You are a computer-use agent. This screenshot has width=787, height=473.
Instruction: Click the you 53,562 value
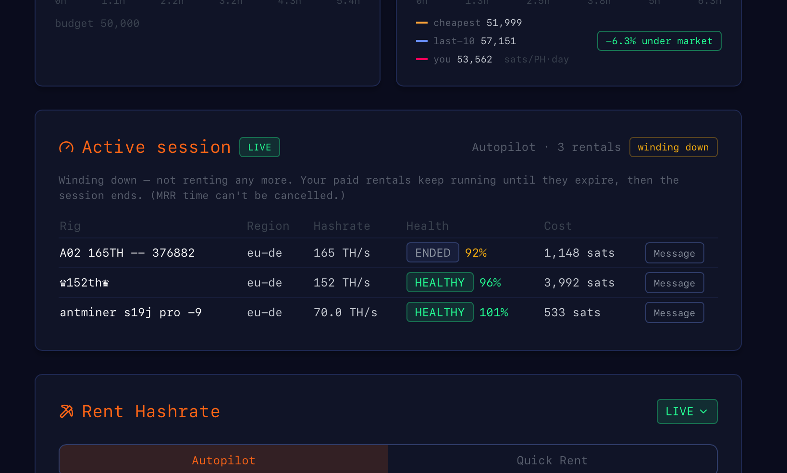(475, 59)
